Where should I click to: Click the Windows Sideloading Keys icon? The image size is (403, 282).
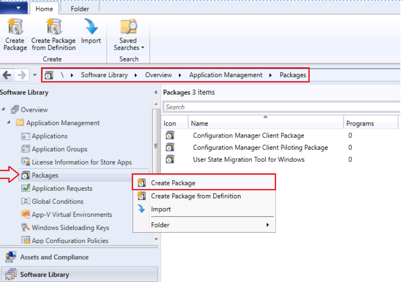tap(25, 227)
